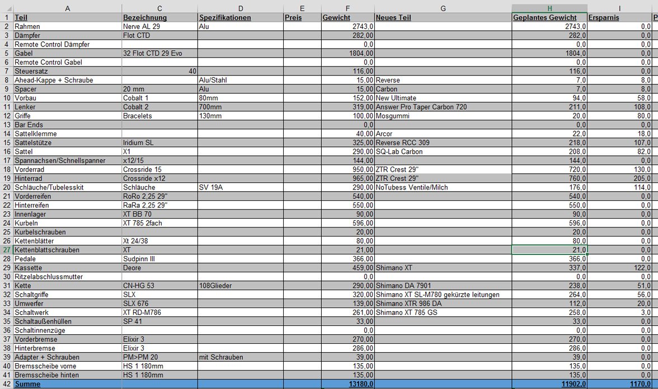Screen dimensions: 658x389
Task: Select the "SP 41" cell
Action: click(159, 321)
